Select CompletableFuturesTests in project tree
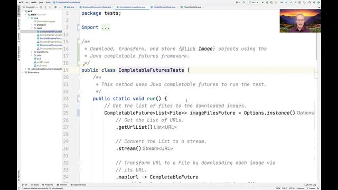Viewport: 338px width, 190px height. 49,32
